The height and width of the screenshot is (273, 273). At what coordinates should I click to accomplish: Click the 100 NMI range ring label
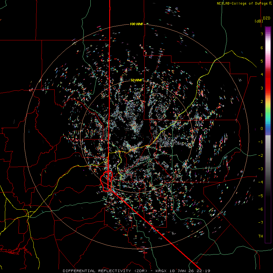136,24
